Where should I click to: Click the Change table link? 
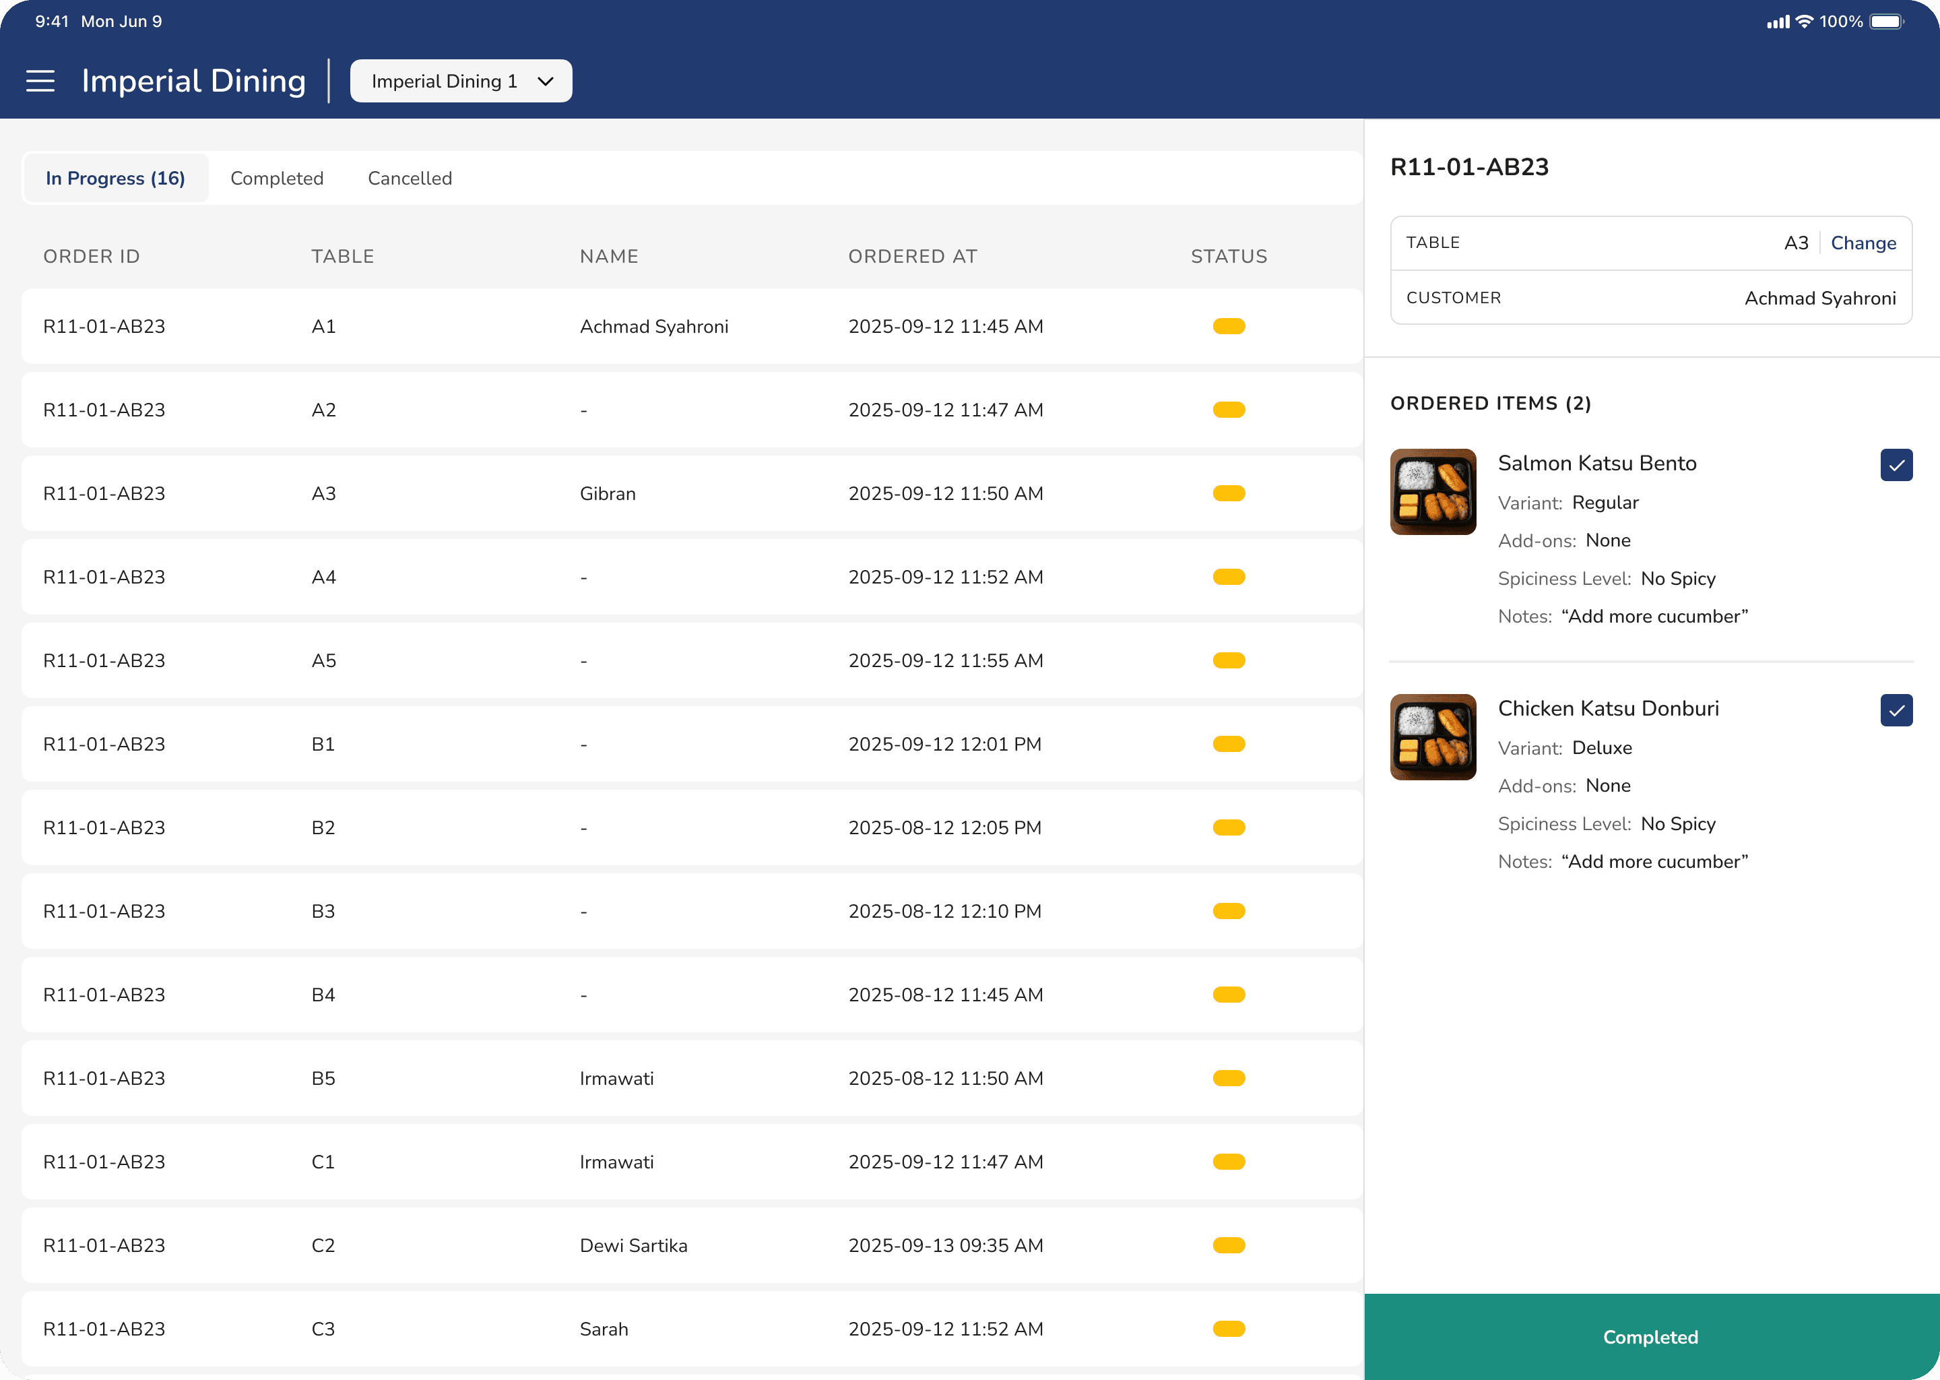pyautogui.click(x=1863, y=243)
